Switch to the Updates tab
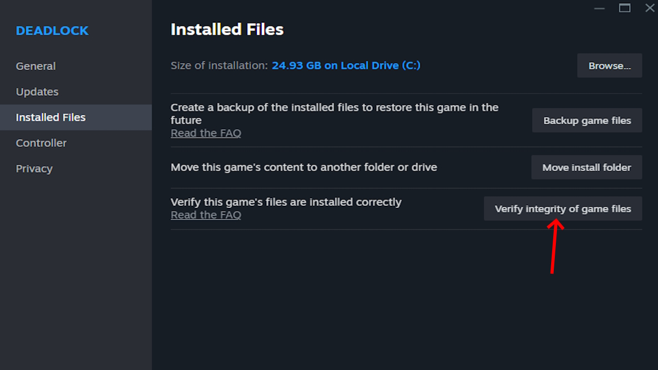The height and width of the screenshot is (370, 658). 37,92
